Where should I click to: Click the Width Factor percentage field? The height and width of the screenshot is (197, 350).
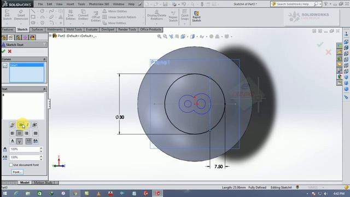24,149
